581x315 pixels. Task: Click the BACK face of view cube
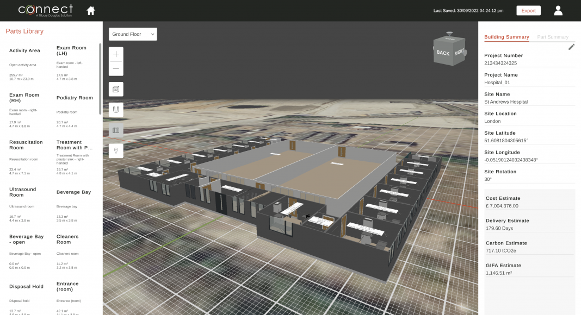pyautogui.click(x=442, y=53)
